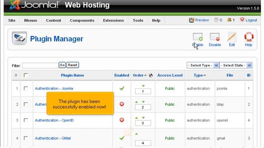Click the order field containing 1
The width and height of the screenshot is (264, 148).
[143, 91]
